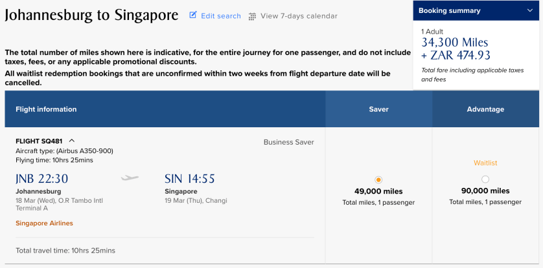Select the Saver 49,000 miles radio button

pyautogui.click(x=378, y=180)
